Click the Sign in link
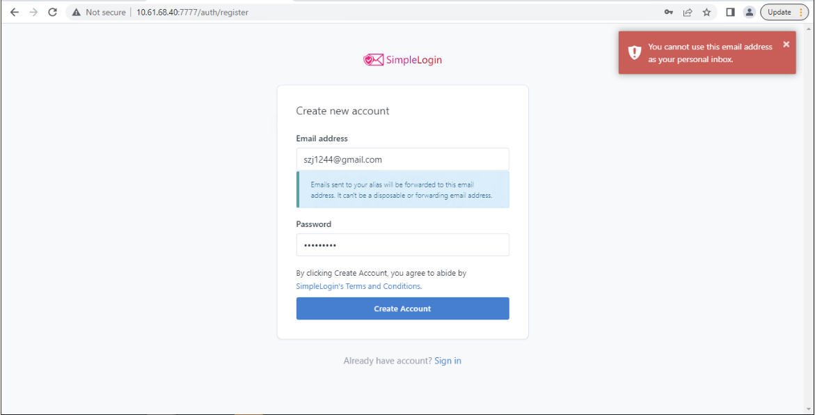 click(448, 360)
